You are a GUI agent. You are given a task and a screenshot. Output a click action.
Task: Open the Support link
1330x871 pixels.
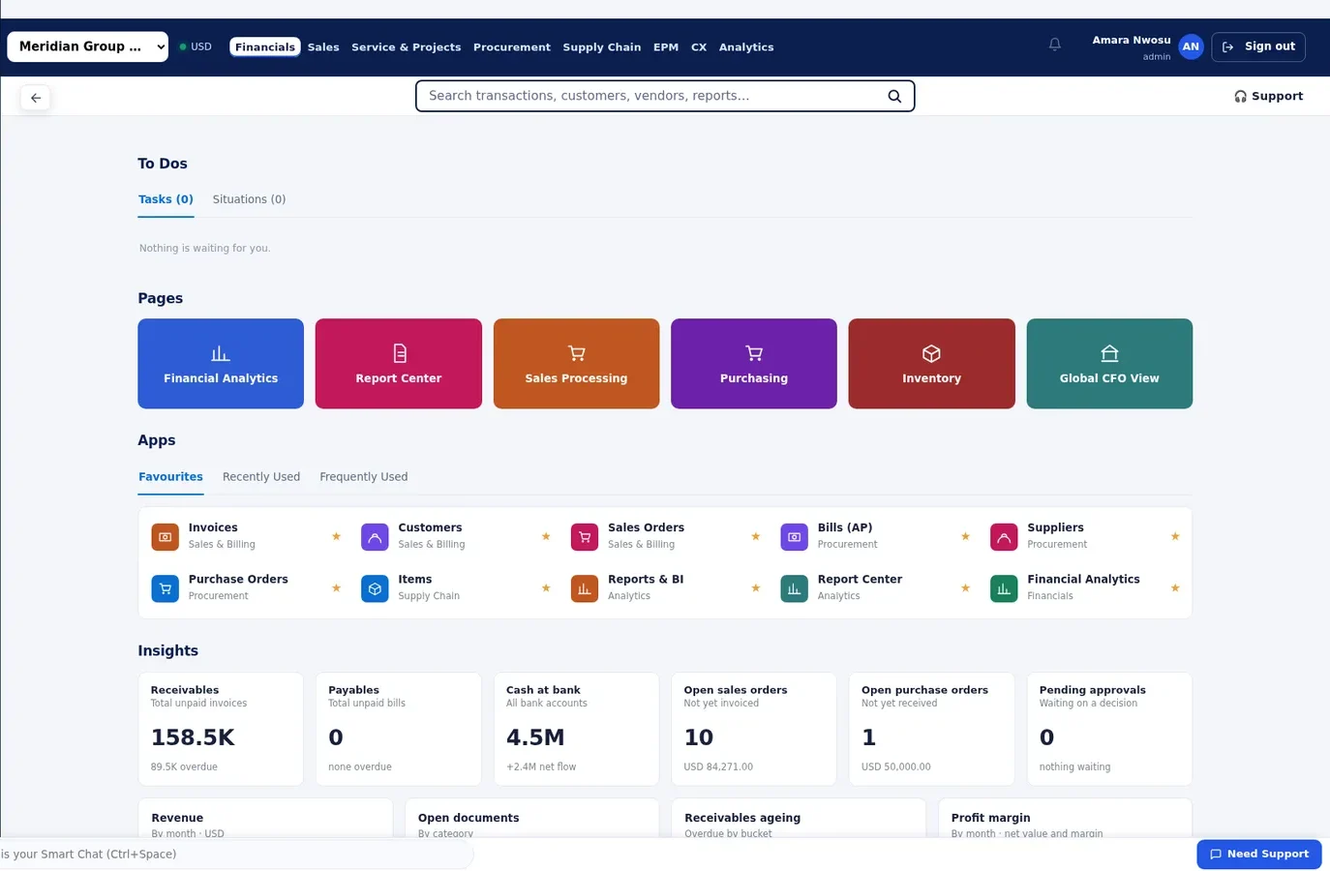pyautogui.click(x=1268, y=96)
